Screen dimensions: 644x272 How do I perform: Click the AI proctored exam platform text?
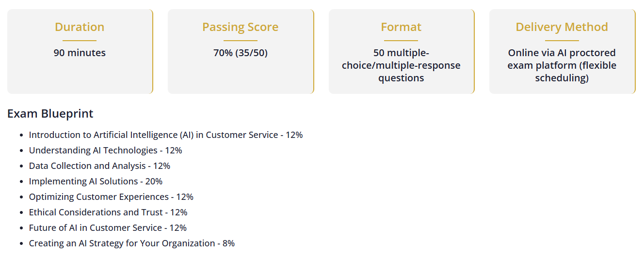(562, 65)
